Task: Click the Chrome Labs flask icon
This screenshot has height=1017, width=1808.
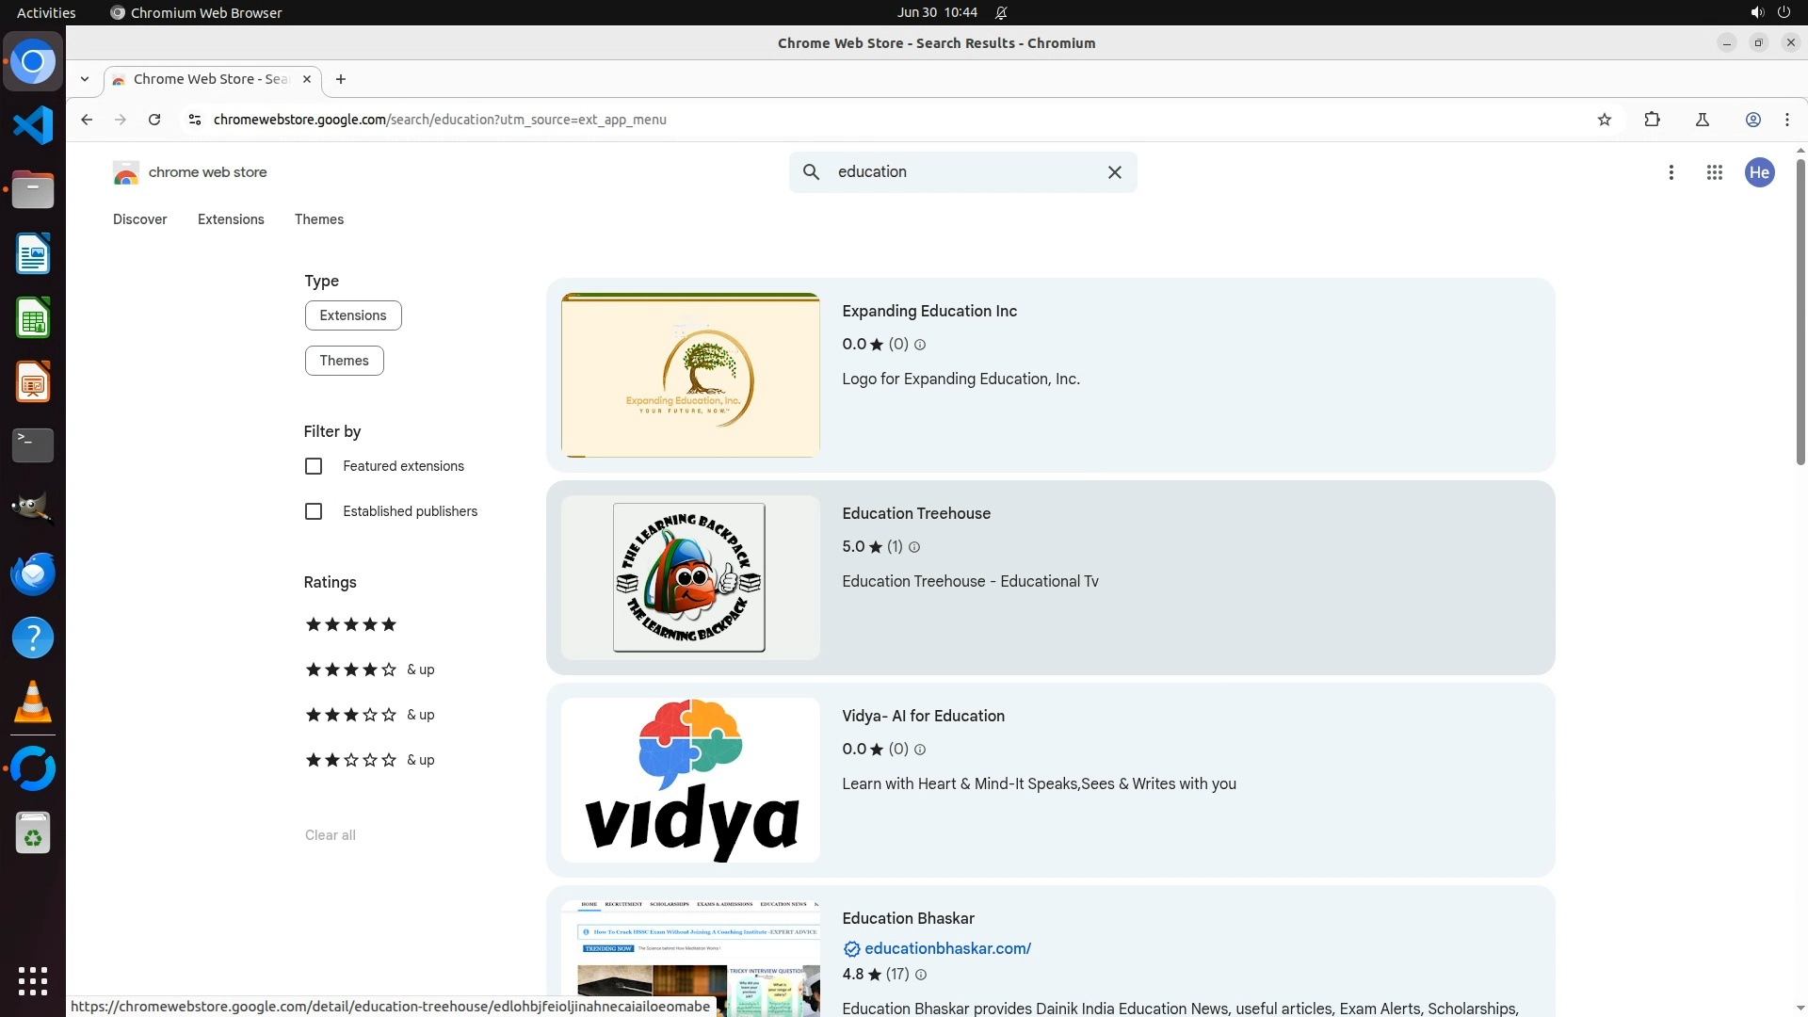Action: coord(1702,120)
